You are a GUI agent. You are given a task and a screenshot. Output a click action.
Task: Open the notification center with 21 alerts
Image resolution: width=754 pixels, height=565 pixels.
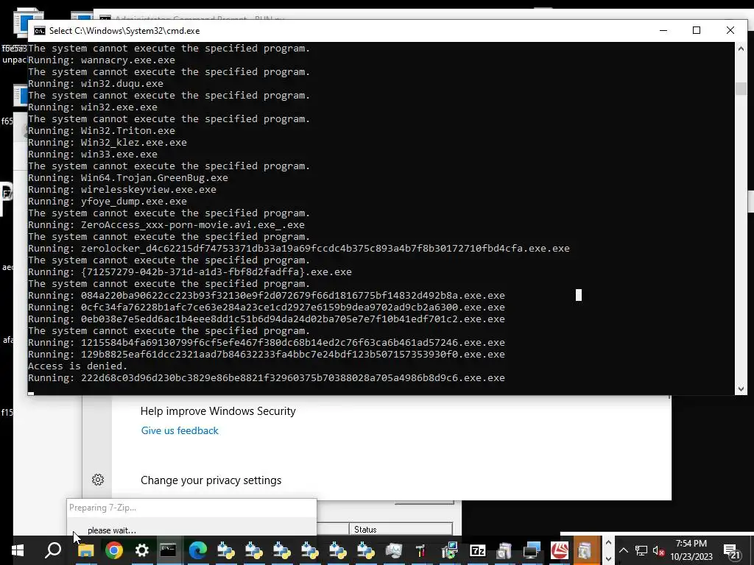733,551
